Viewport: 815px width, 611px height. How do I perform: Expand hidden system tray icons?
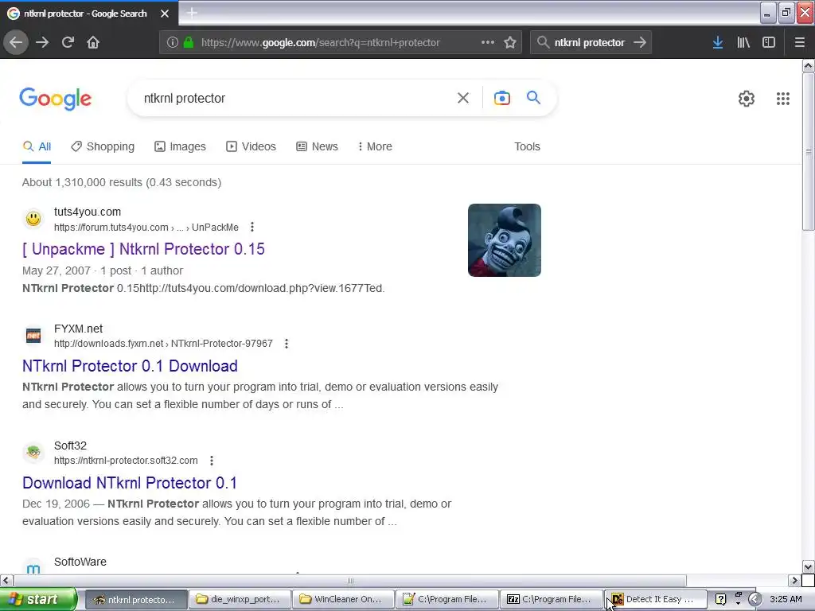pos(755,599)
